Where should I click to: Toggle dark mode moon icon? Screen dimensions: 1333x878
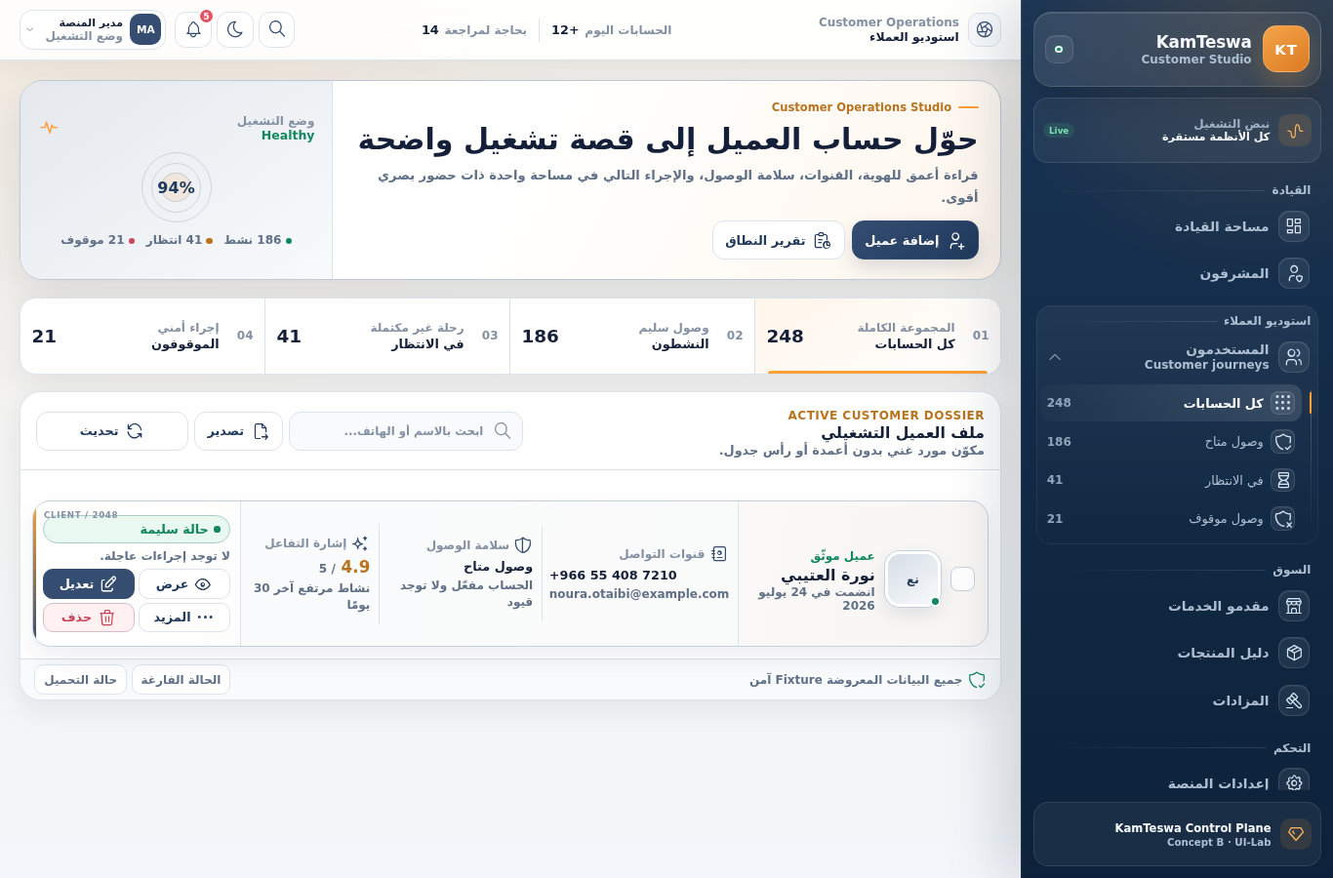click(235, 29)
